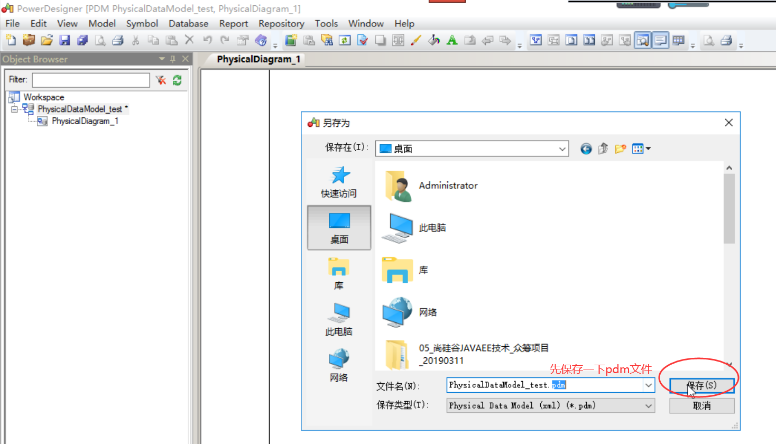Select 网络 in the places bar
Screen dimensions: 776x444
coord(339,365)
